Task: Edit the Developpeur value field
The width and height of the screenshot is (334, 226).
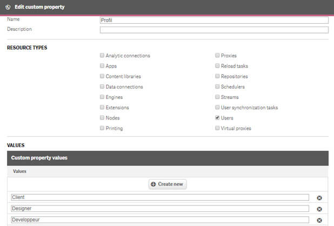Action: pyautogui.click(x=160, y=220)
